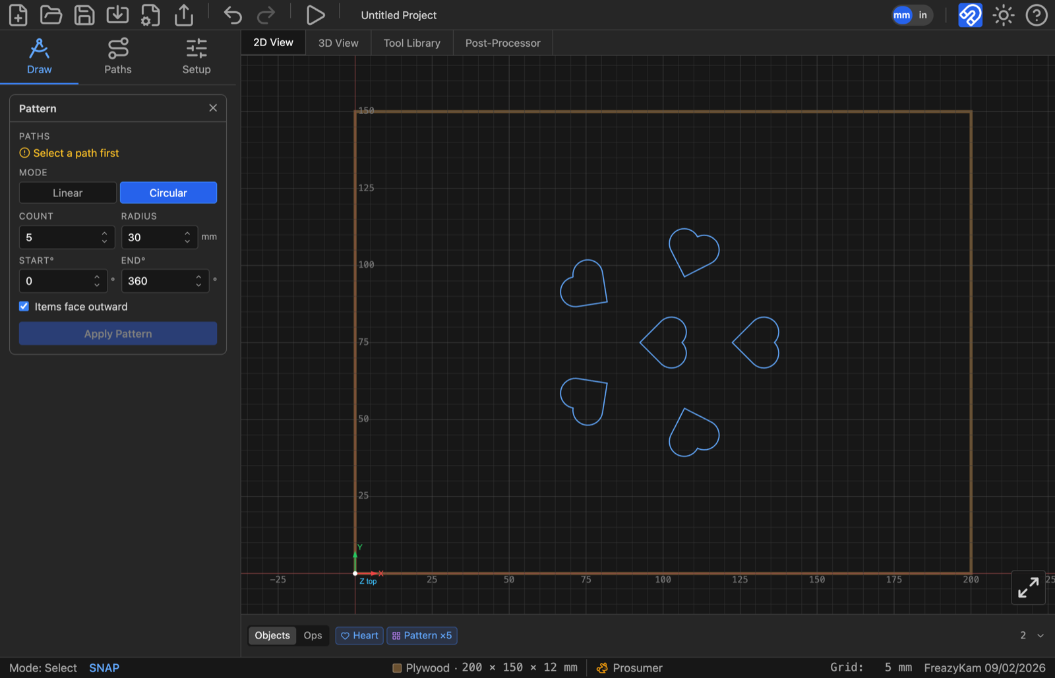Open file settings gear icon

(x=150, y=15)
